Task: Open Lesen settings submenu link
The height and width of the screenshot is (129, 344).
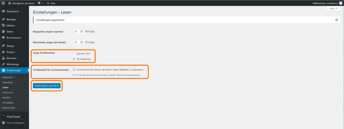Action: [x=5, y=87]
